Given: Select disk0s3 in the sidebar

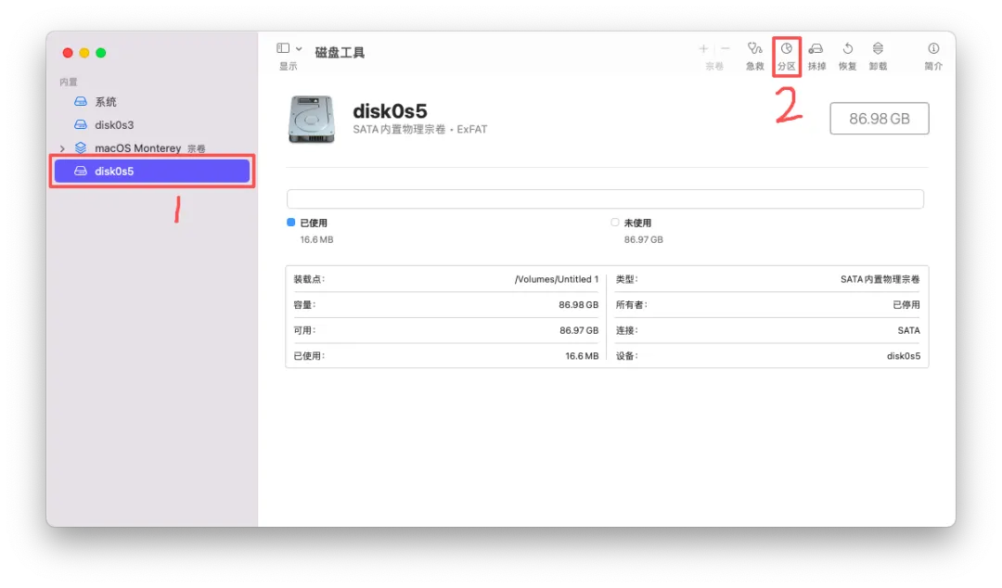Looking at the screenshot, I should tap(152, 124).
